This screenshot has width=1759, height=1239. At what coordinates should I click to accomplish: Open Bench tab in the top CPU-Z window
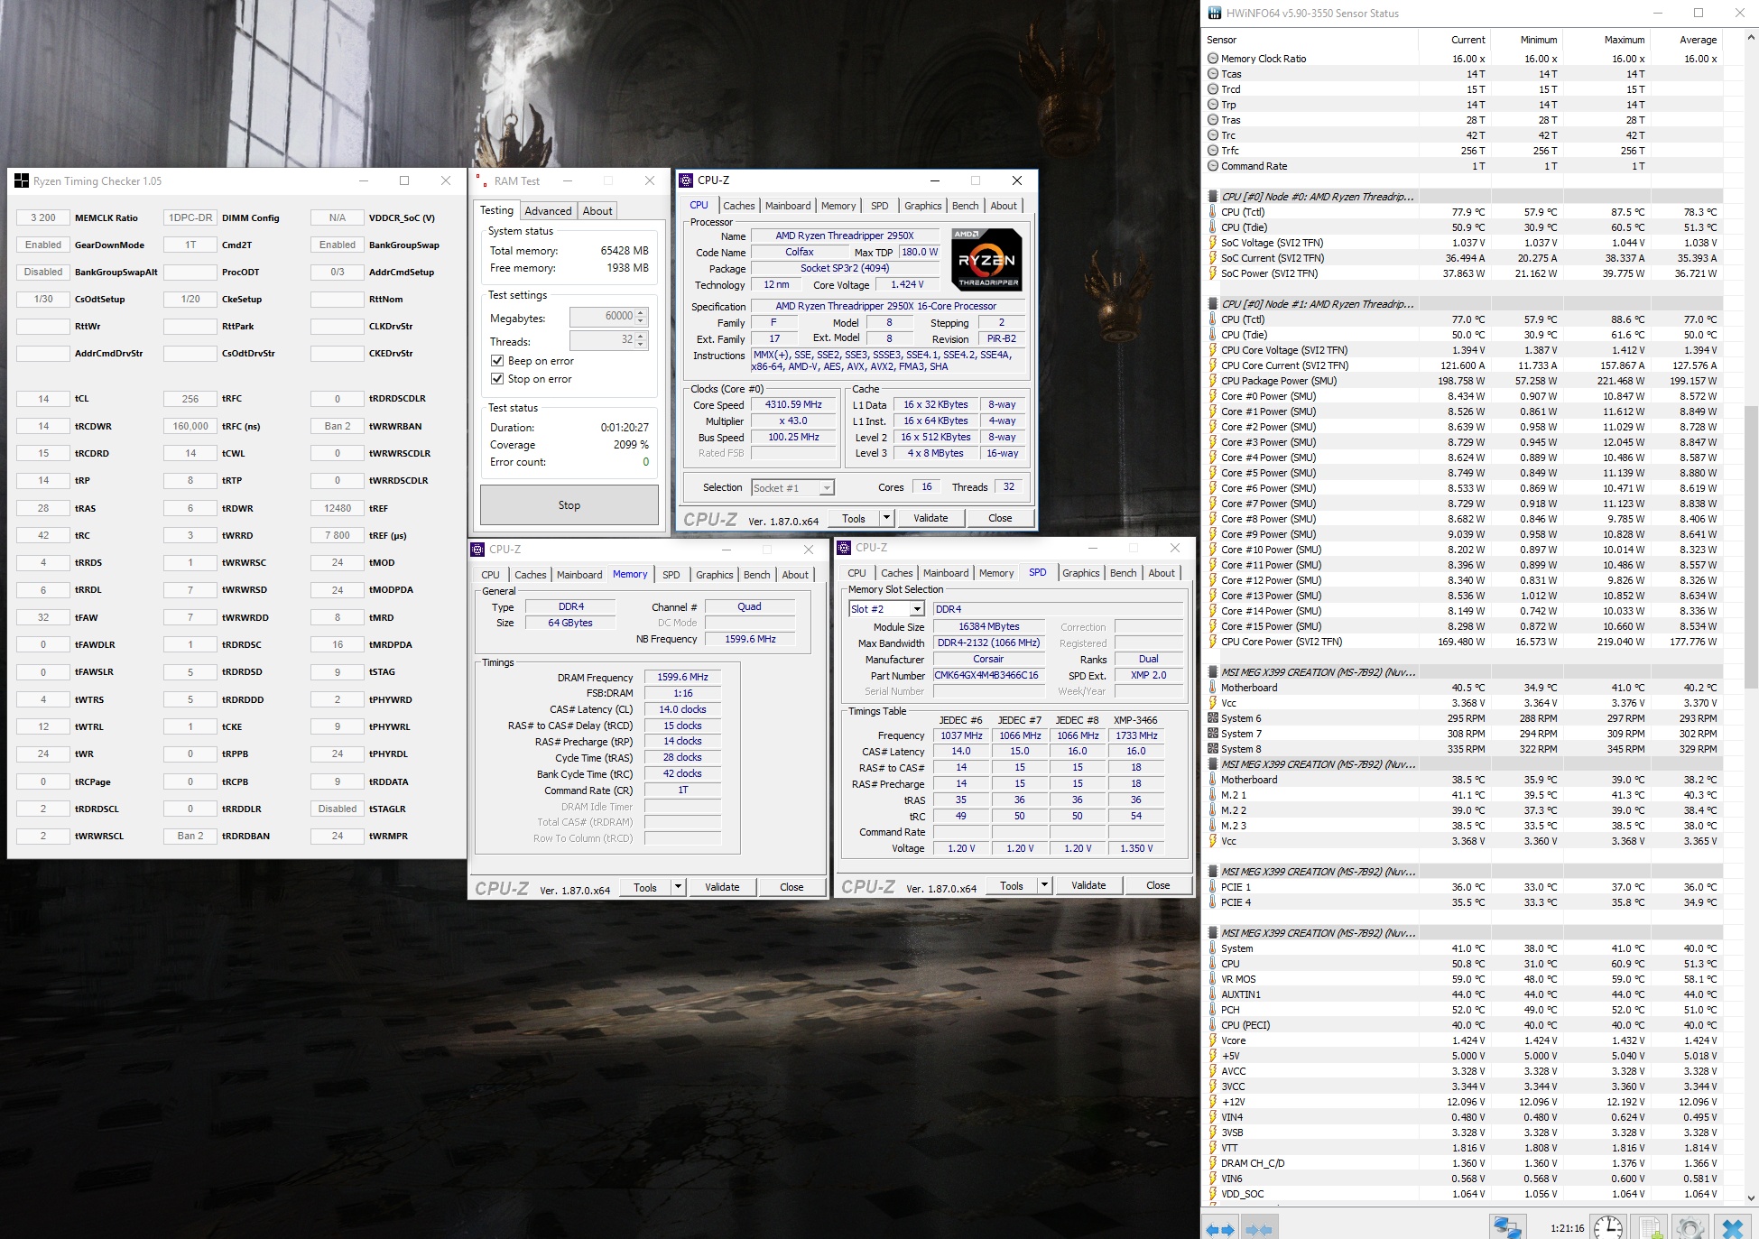(x=965, y=206)
